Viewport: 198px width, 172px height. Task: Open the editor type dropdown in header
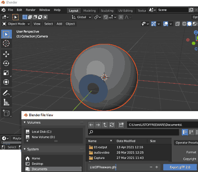coord(5,17)
